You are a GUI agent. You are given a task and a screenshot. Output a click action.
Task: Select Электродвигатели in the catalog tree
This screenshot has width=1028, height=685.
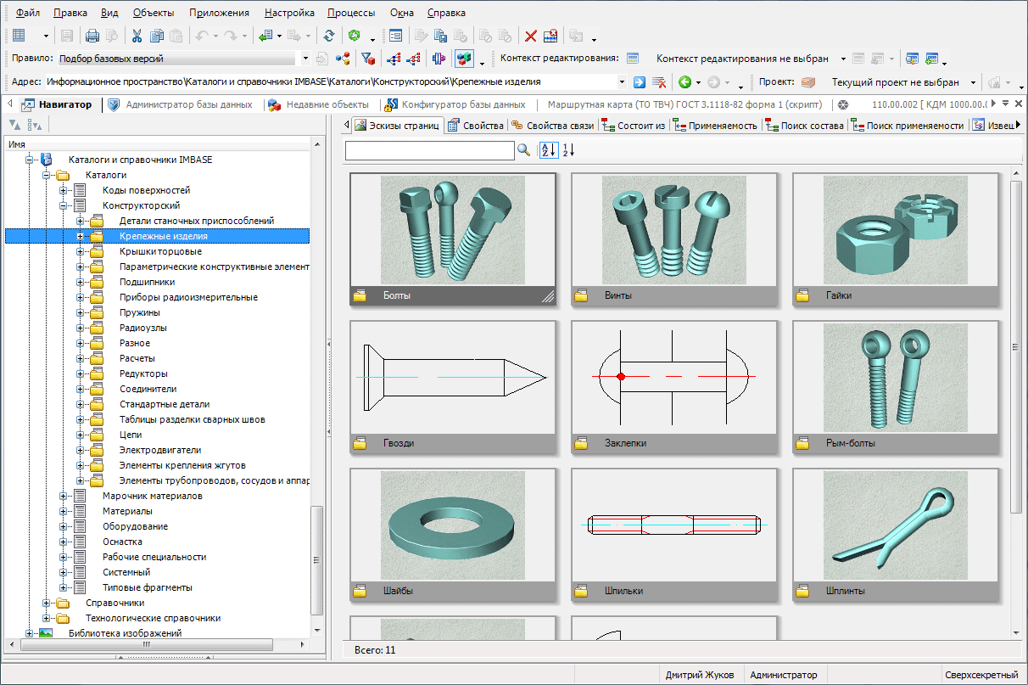tap(160, 450)
